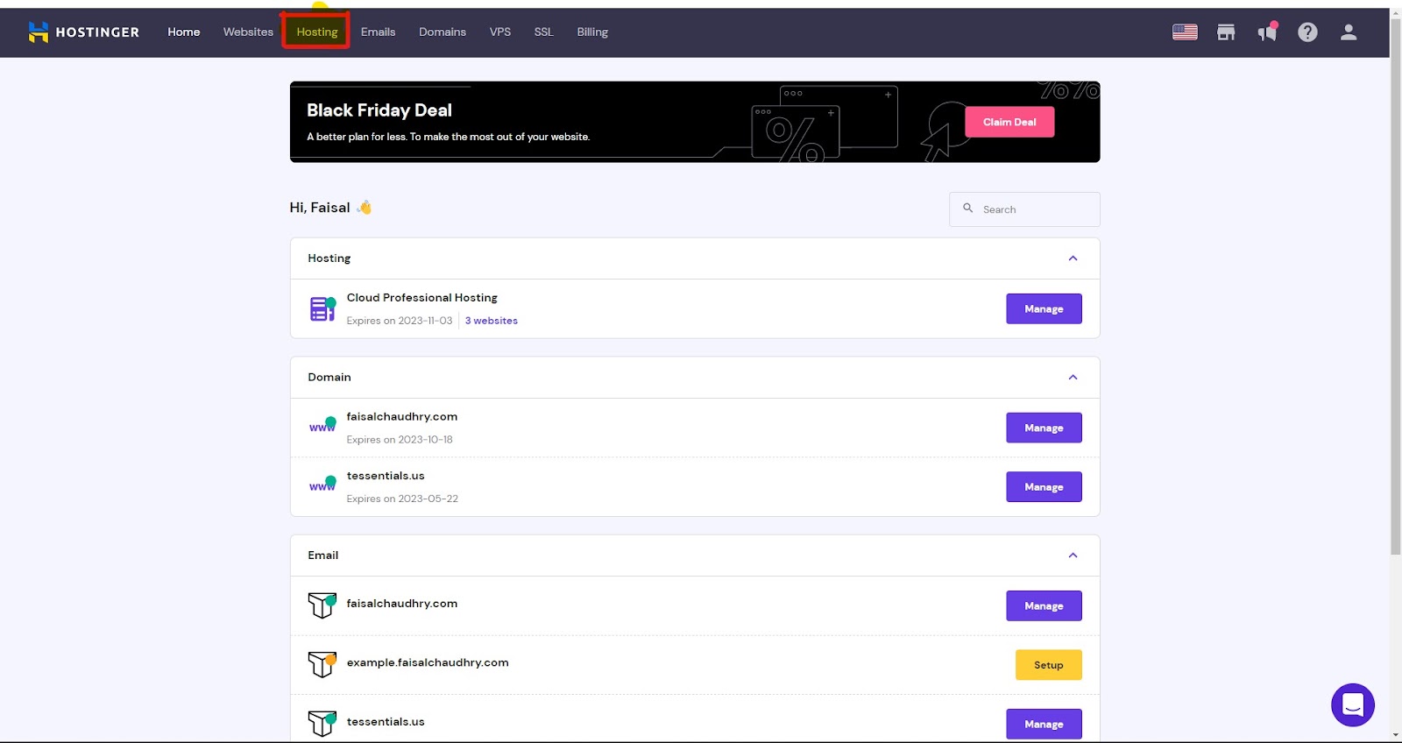Screen dimensions: 1402x743
Task: Click the Black Friday Deal banner heading
Action: pos(379,110)
